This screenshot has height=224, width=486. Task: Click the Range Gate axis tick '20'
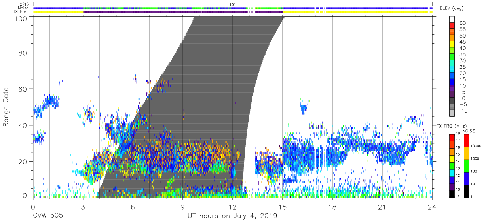(x=23, y=162)
